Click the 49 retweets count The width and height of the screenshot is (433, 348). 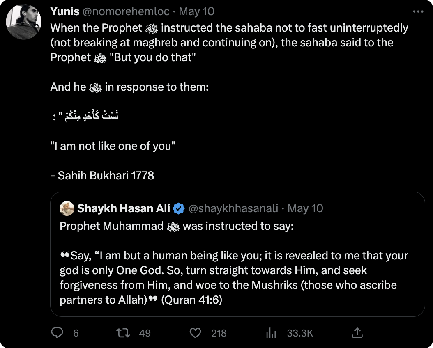coord(145,333)
